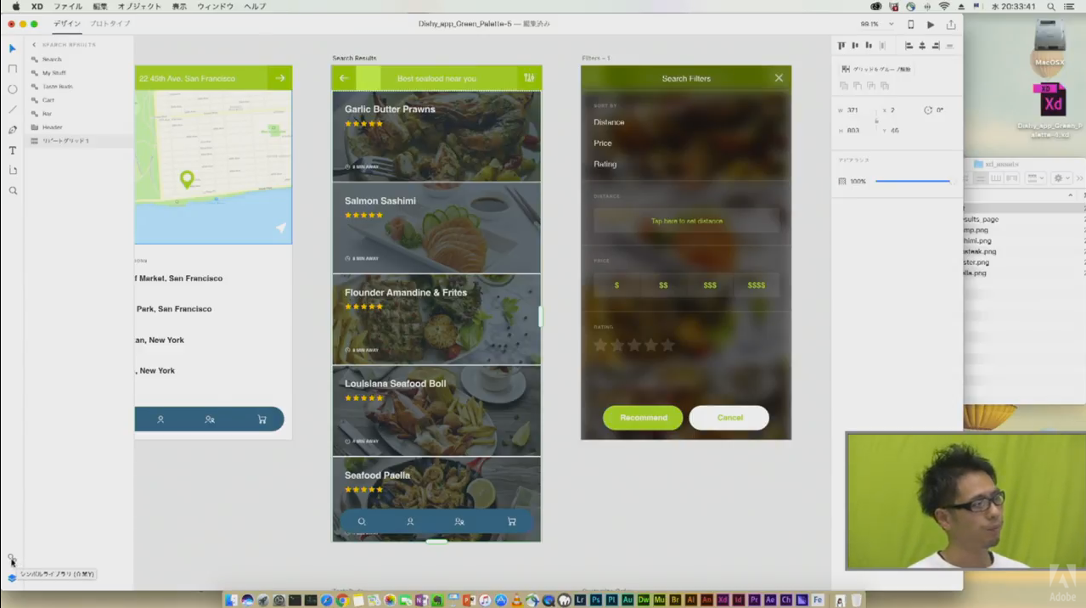Select the Ellipse tool
1086x608 pixels.
13,89
